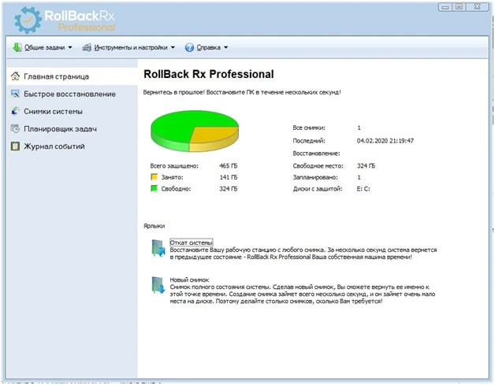The image size is (495, 385).
Task: Open the Общие задачи menu
Action: 44,47
